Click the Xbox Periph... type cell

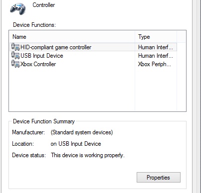tap(155, 64)
